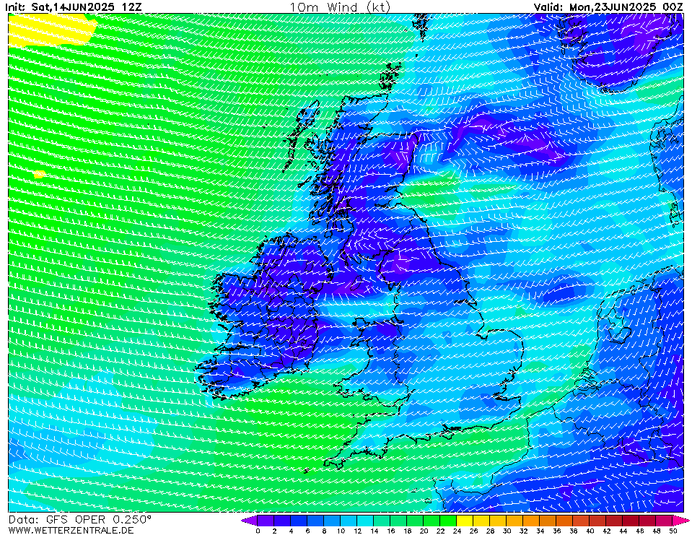692x535 pixels.
Task: Pick the legend swatch between 8 and 10 kt
Action: pyautogui.click(x=333, y=520)
